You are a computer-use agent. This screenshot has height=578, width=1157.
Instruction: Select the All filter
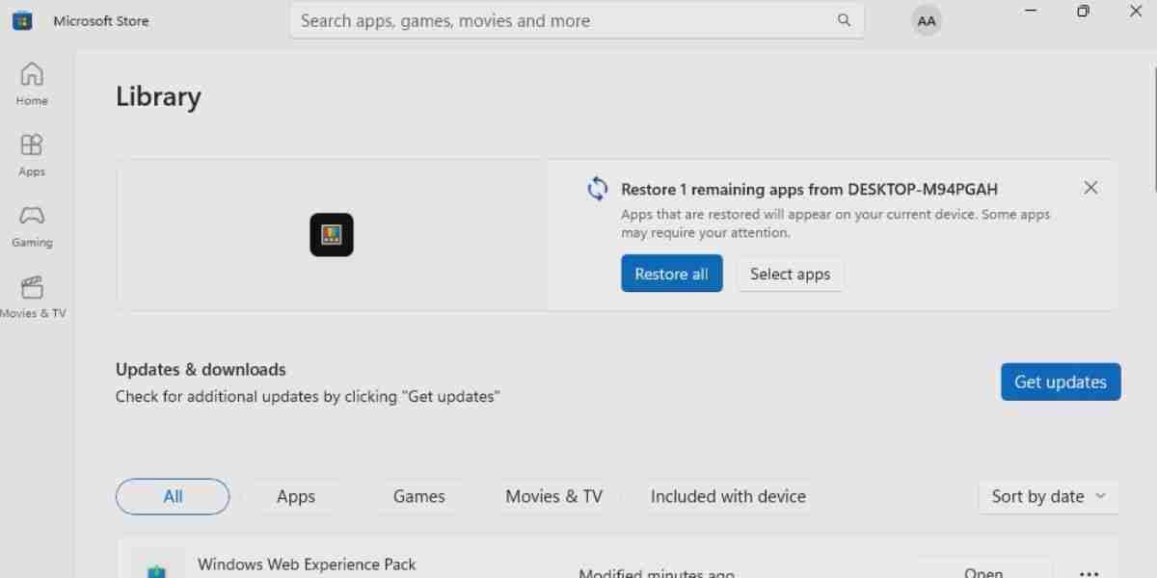(173, 496)
